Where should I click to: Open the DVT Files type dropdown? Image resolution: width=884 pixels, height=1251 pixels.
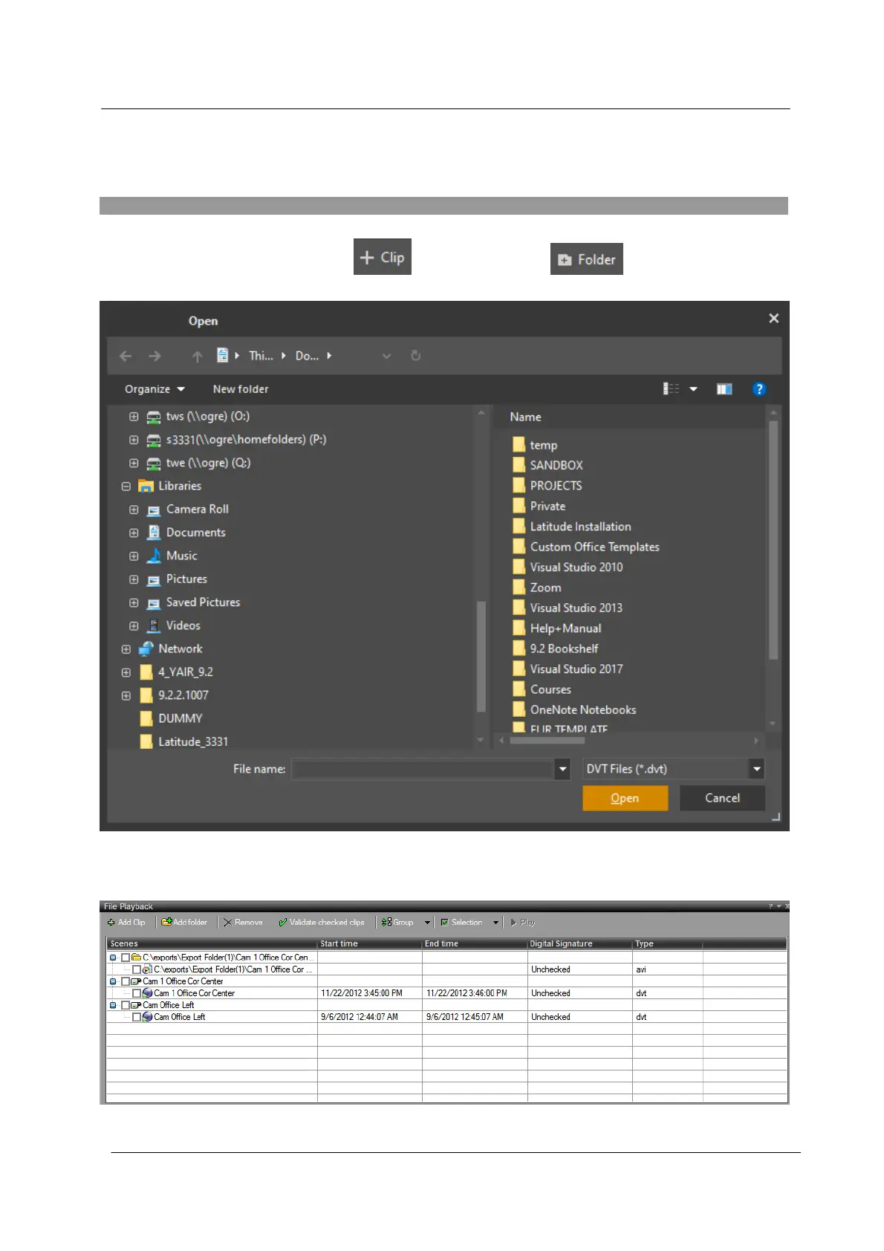(756, 769)
